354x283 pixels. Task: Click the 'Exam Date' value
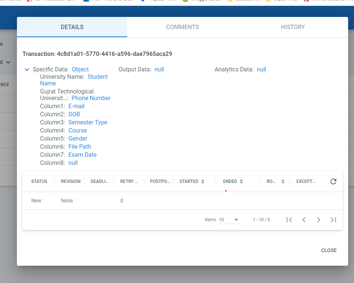point(82,155)
